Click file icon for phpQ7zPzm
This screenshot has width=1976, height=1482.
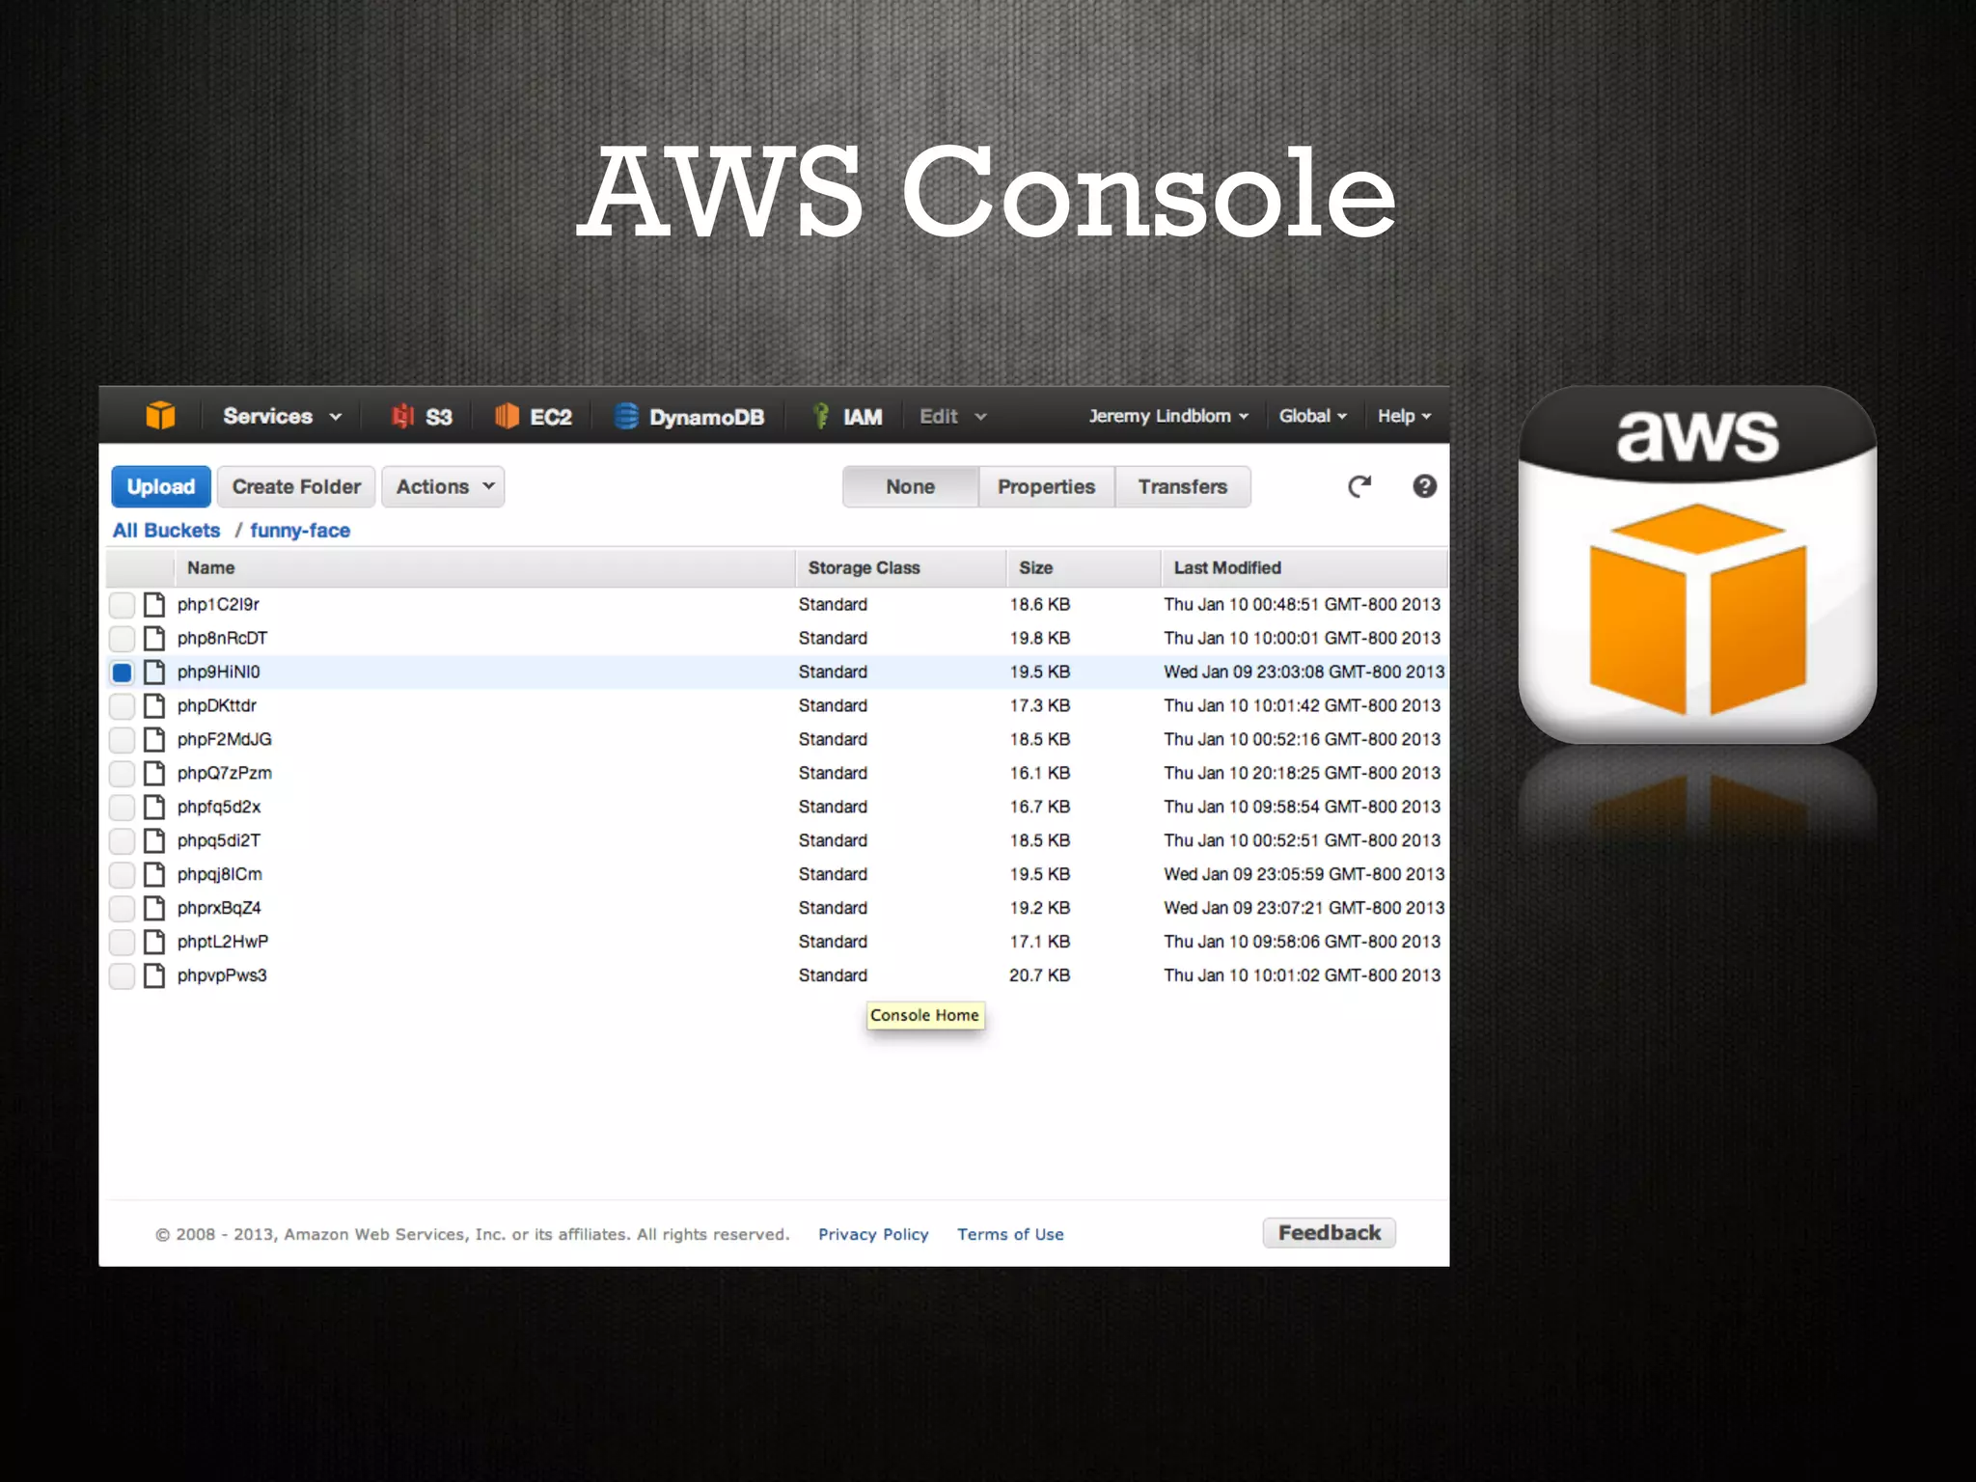click(154, 774)
